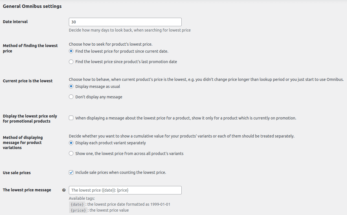The image size is (347, 215).
Task: Click into the lowest price message text field
Action: tap(125, 190)
